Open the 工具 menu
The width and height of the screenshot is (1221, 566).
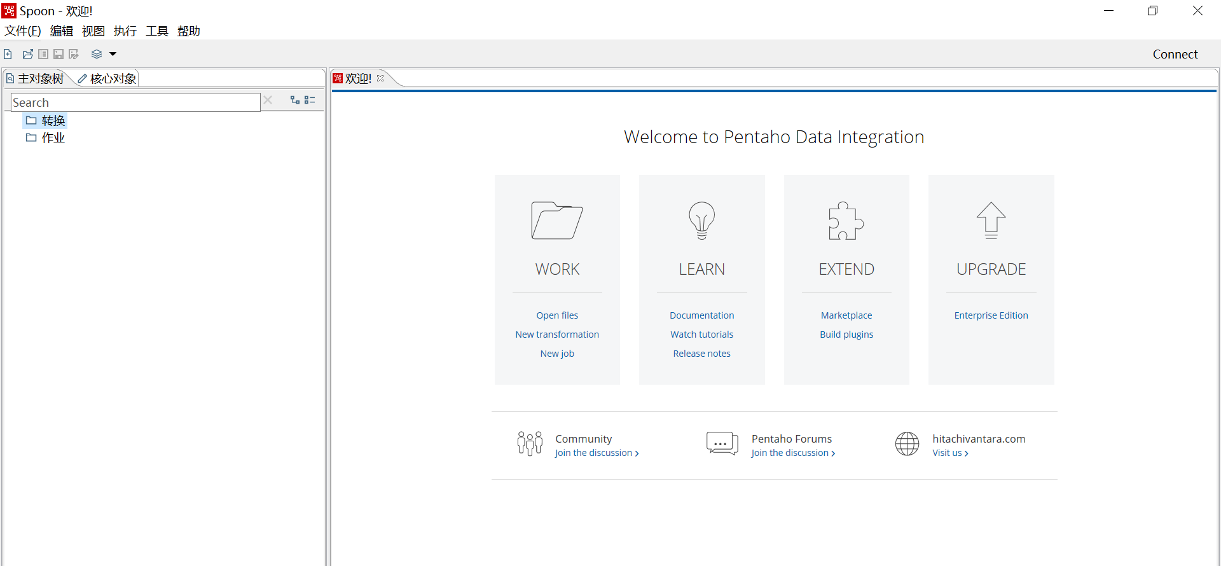click(x=157, y=31)
